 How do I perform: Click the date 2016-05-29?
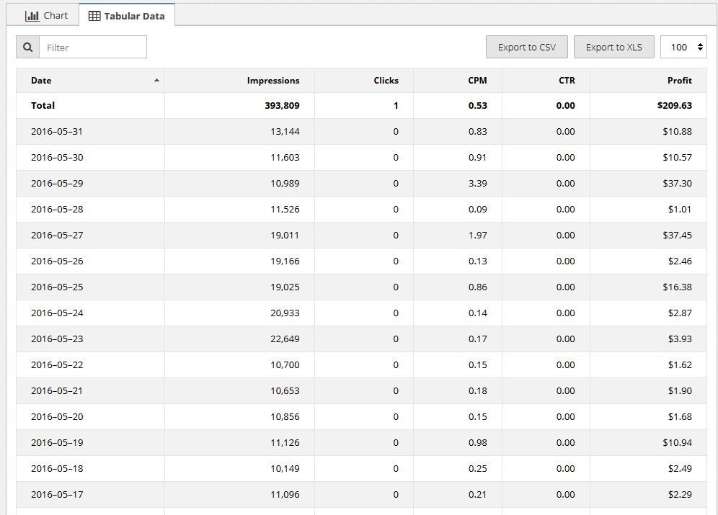[x=57, y=184]
